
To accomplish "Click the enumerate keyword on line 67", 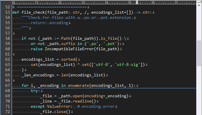I will coord(79,85).
